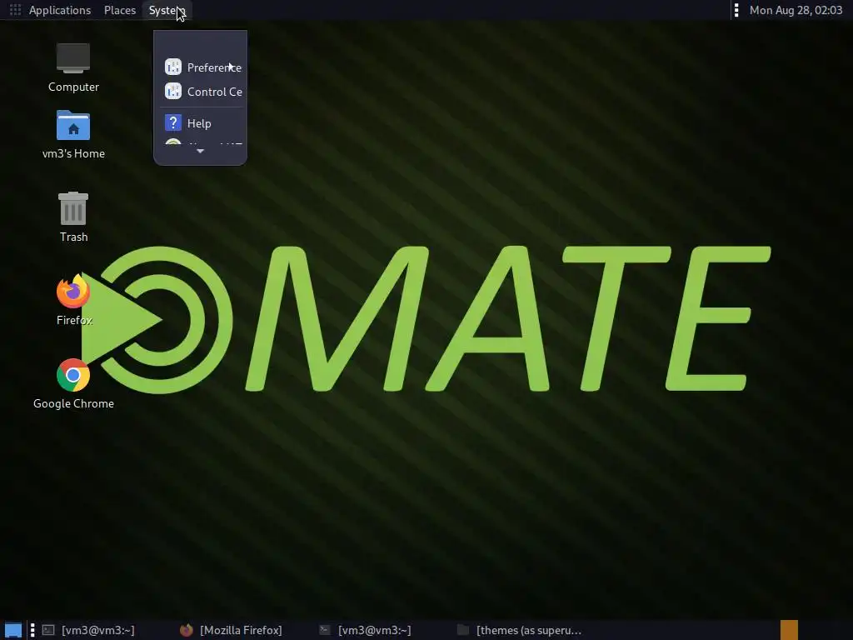Click the Preferences menu entry icon
This screenshot has width=853, height=640.
pos(173,67)
